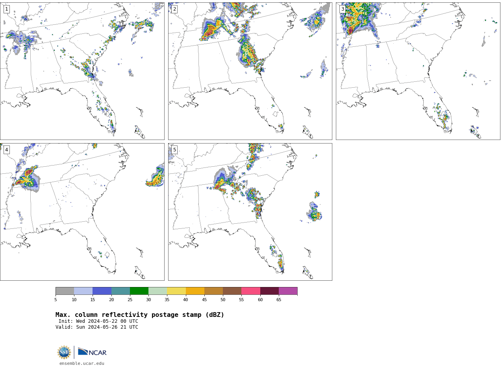Click the dark green 25-30 dBZ swatch
The image size is (504, 368).
click(139, 291)
